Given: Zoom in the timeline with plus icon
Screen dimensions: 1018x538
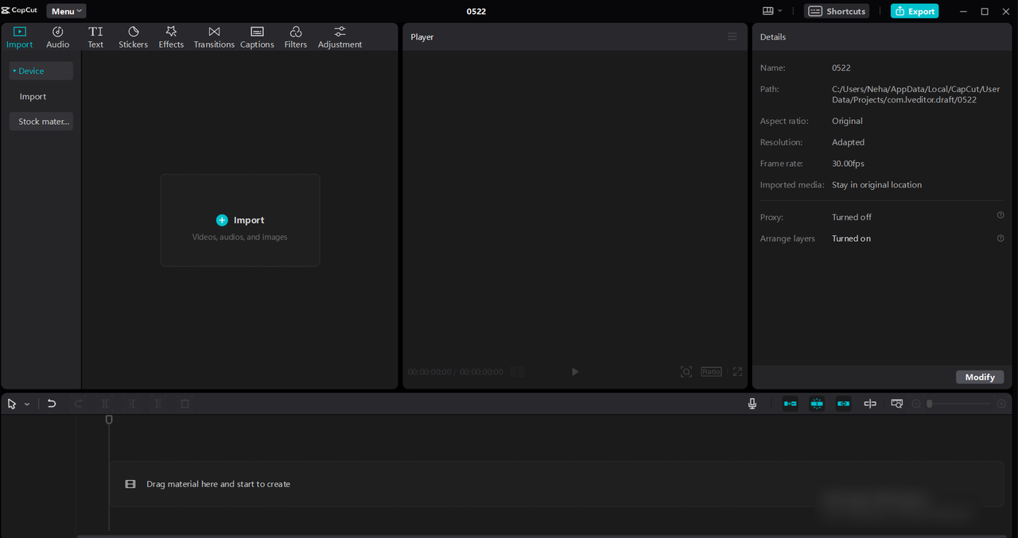Looking at the screenshot, I should click(1001, 404).
